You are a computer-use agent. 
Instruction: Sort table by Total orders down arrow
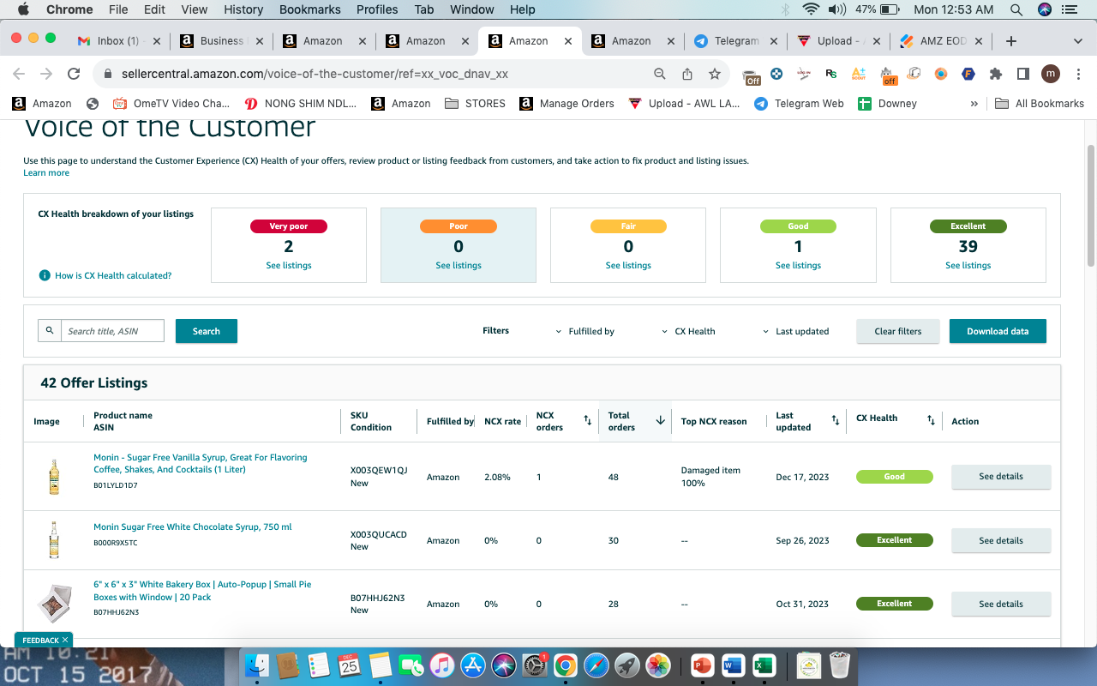[x=661, y=420]
